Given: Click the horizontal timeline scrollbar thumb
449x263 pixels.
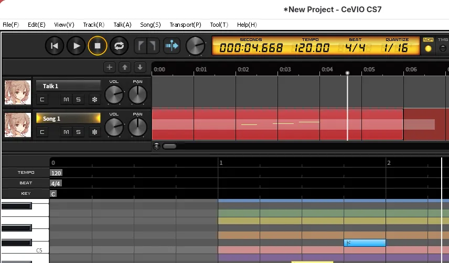Looking at the screenshot, I should [169, 146].
